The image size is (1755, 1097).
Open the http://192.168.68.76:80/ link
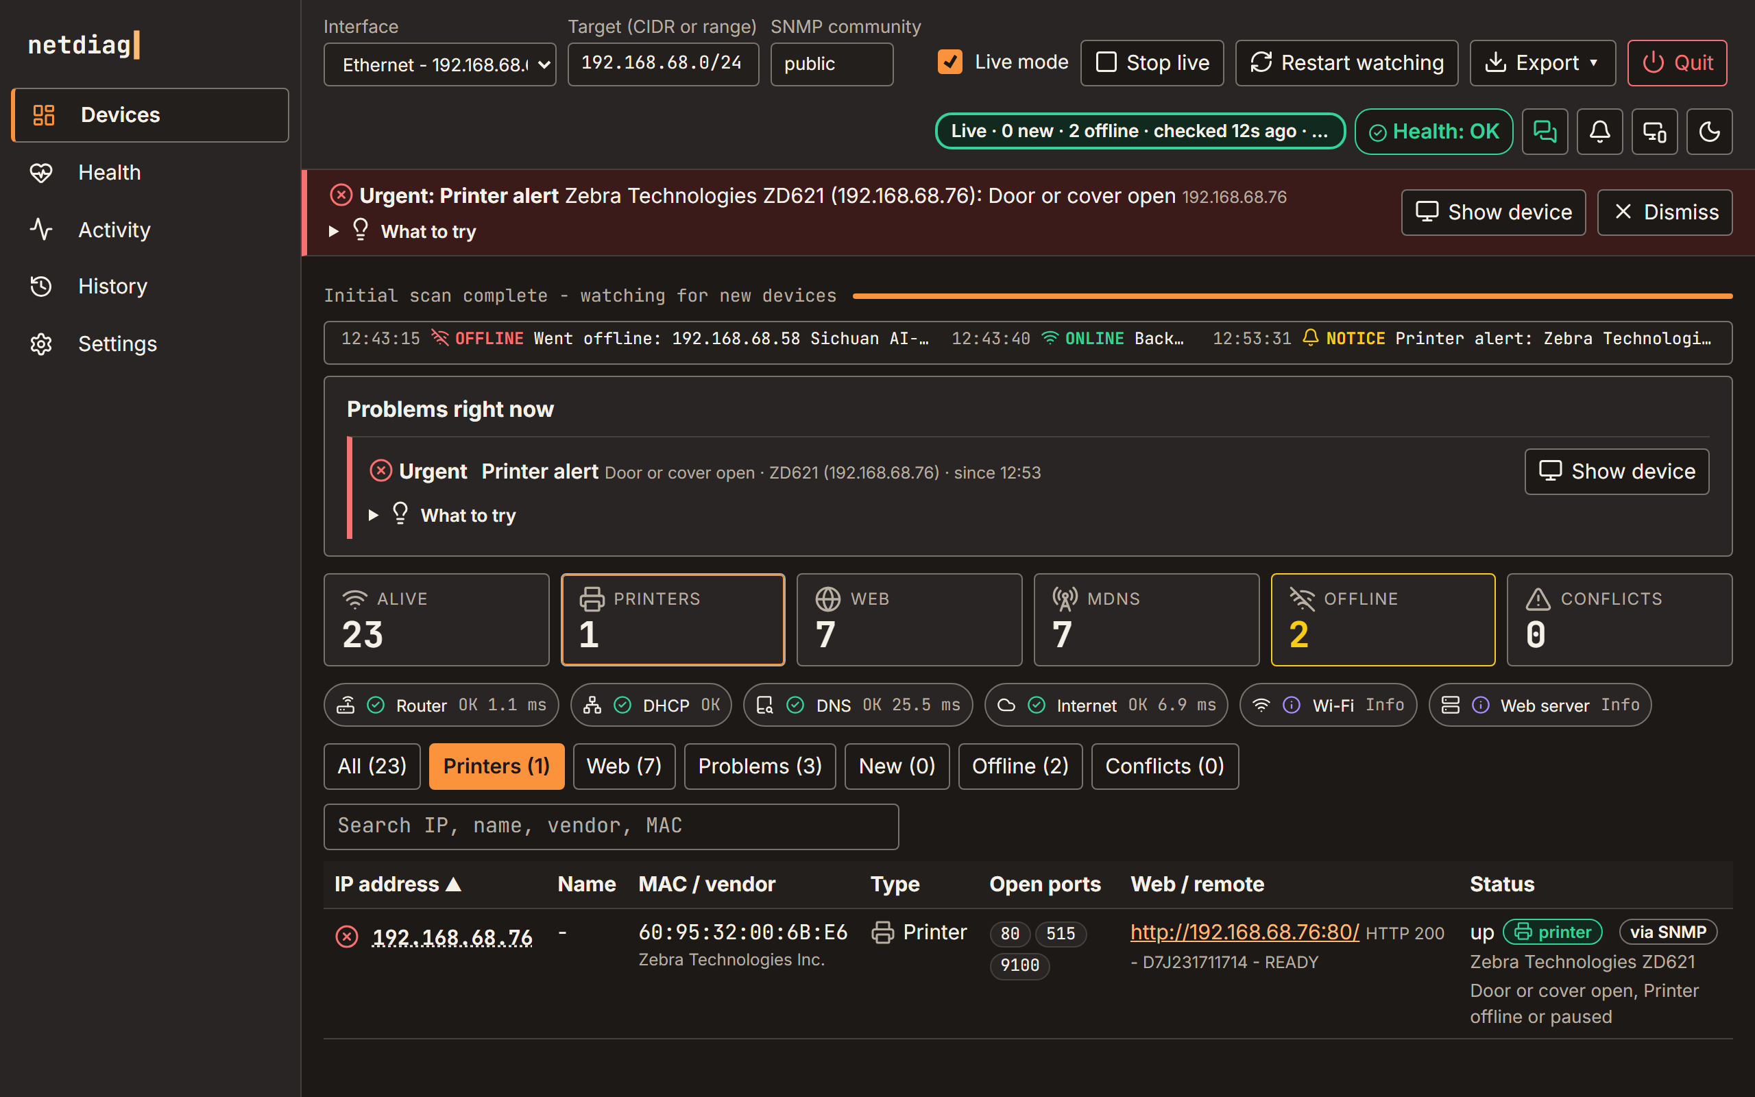coord(1244,932)
